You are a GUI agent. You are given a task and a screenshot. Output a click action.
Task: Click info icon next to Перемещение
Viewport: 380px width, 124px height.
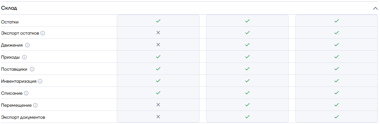point(35,105)
